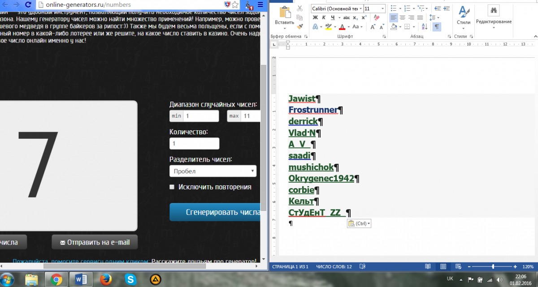This screenshot has width=538, height=287.
Task: Switch to Read Mode view in status bar
Action: [428, 266]
